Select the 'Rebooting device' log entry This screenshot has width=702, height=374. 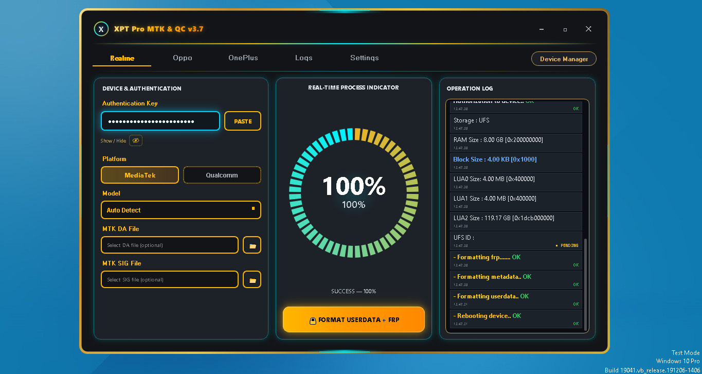tap(516, 319)
